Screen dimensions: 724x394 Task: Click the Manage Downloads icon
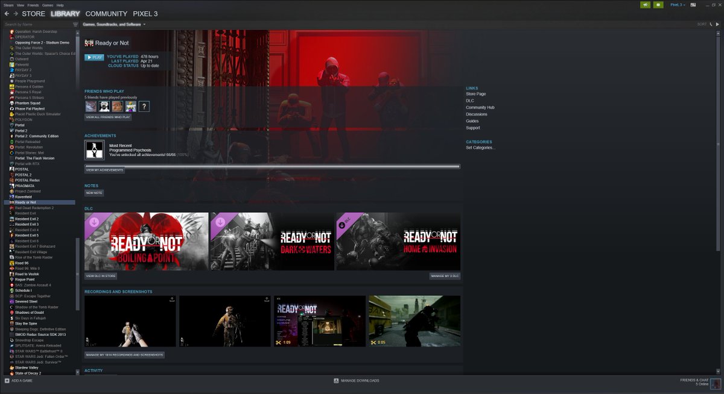(x=336, y=381)
